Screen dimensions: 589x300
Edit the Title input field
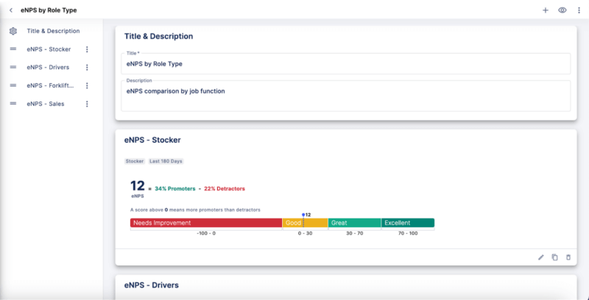[x=345, y=64]
